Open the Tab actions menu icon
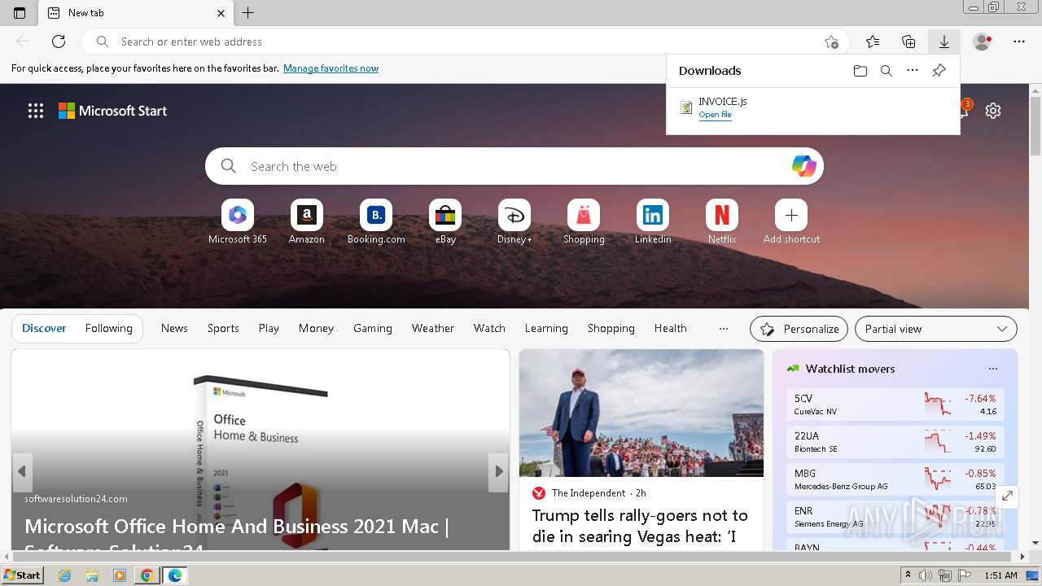Image resolution: width=1042 pixels, height=586 pixels. (x=20, y=13)
